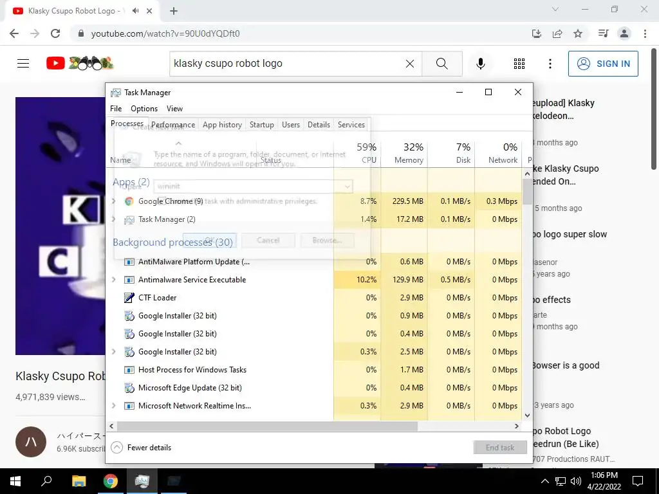Open the YouTube hamburger guide menu
The width and height of the screenshot is (659, 494).
pyautogui.click(x=23, y=64)
